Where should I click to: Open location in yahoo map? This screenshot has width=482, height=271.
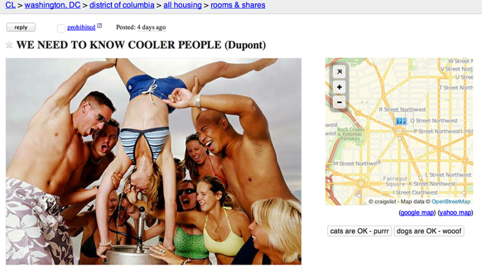click(455, 213)
